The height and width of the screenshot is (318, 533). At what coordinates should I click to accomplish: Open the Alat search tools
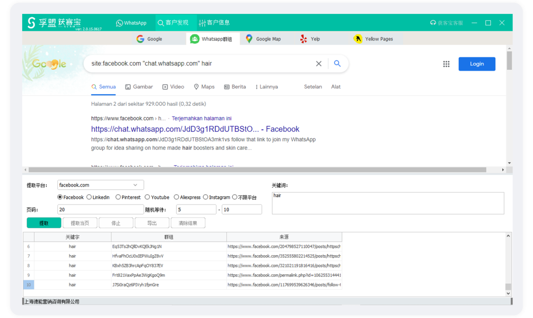[336, 87]
